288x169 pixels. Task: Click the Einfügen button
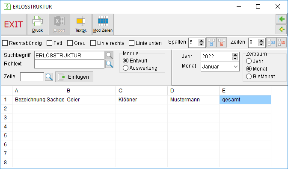tap(74, 77)
